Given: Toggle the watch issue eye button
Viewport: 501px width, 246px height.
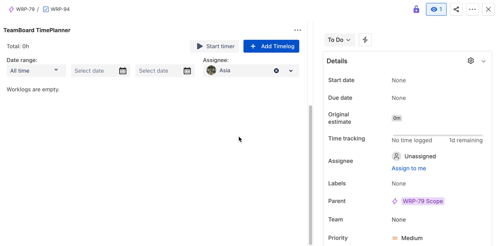Looking at the screenshot, I should [x=436, y=9].
